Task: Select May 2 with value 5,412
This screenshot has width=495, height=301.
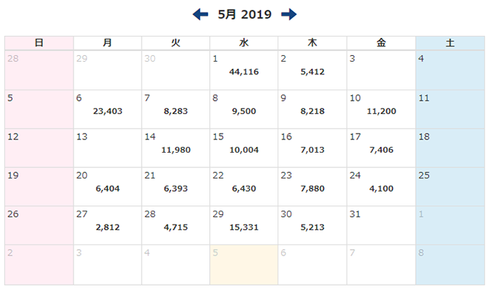Action: [312, 70]
